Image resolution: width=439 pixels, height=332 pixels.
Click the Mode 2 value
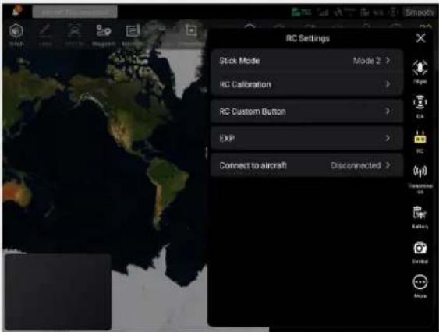[x=366, y=61]
